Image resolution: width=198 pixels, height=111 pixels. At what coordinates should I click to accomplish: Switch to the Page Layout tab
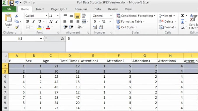click(59, 9)
